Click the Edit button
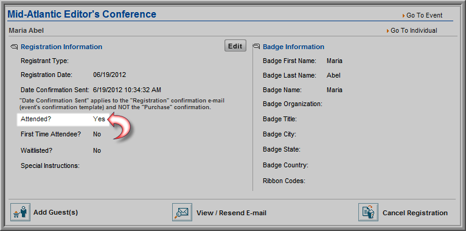The image size is (466, 231). [x=235, y=46]
